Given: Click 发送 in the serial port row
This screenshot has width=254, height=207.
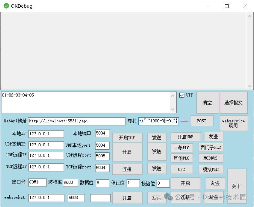Looking at the screenshot, I should (215, 183).
